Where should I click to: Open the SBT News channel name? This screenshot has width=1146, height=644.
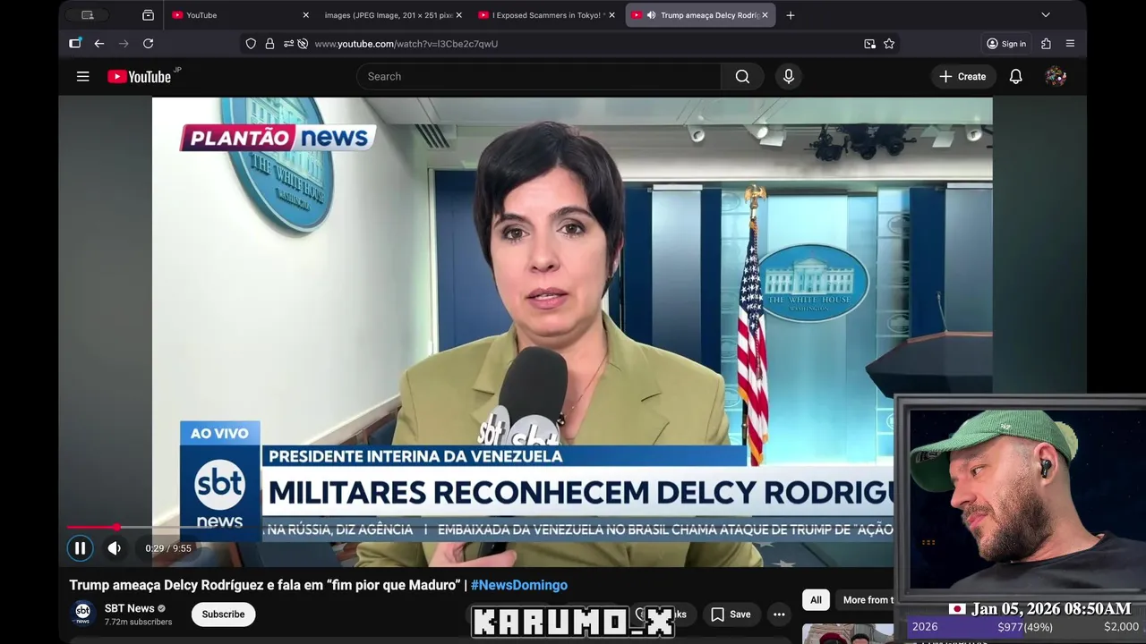coord(130,608)
